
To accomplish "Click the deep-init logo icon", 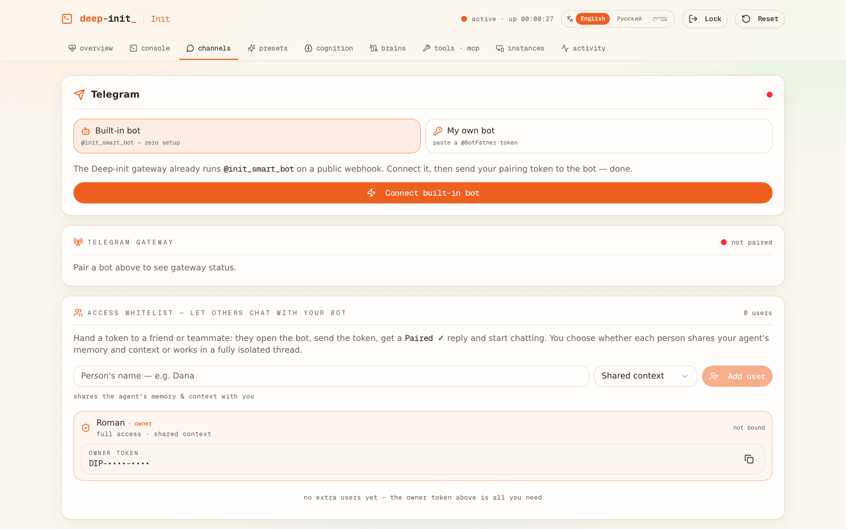I will [x=67, y=19].
